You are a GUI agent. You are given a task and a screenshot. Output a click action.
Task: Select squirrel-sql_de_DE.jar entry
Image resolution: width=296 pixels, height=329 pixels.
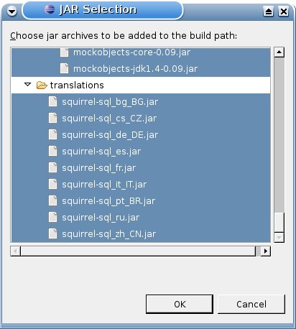(x=141, y=135)
